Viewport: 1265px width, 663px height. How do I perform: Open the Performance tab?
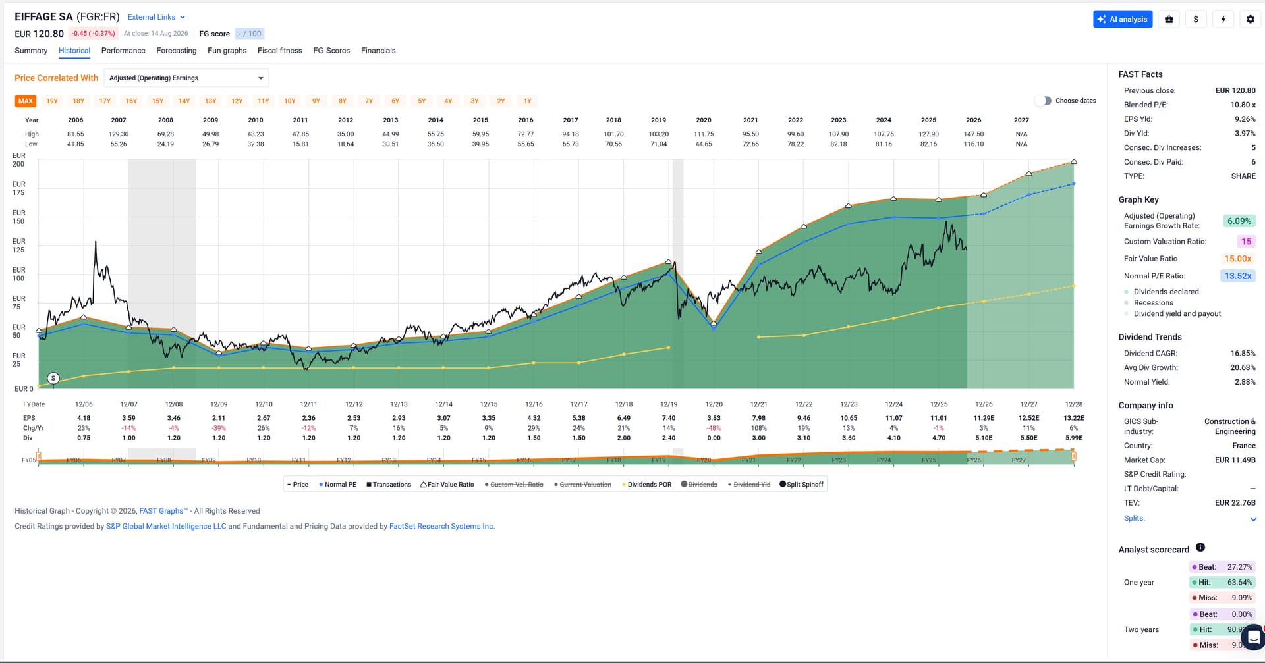click(123, 51)
